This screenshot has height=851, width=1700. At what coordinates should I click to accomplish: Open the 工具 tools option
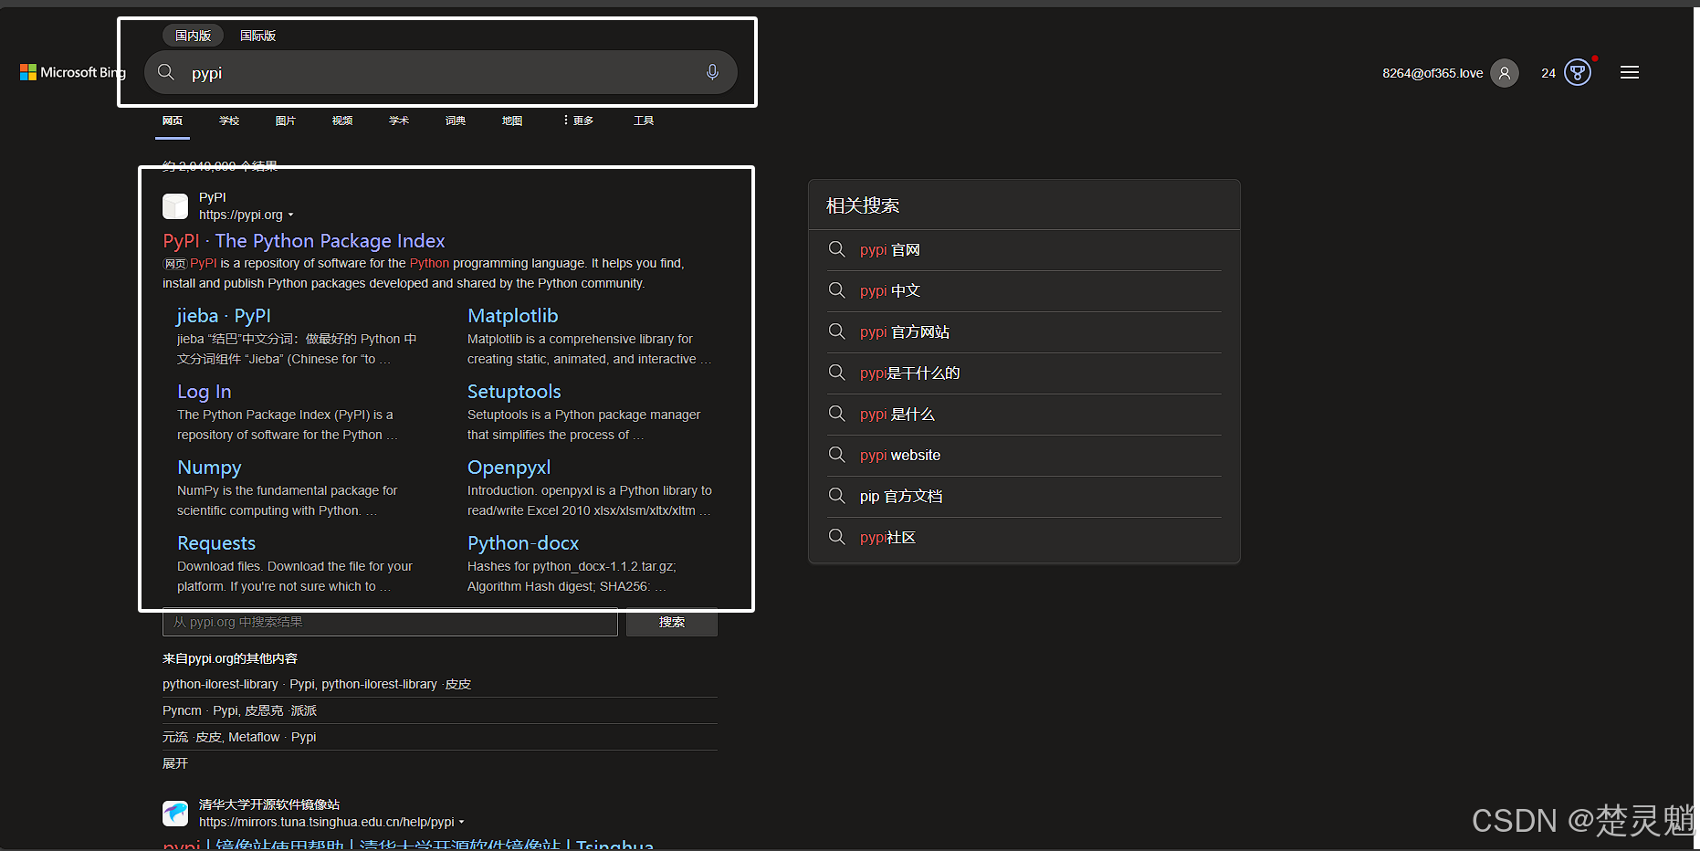pyautogui.click(x=644, y=121)
